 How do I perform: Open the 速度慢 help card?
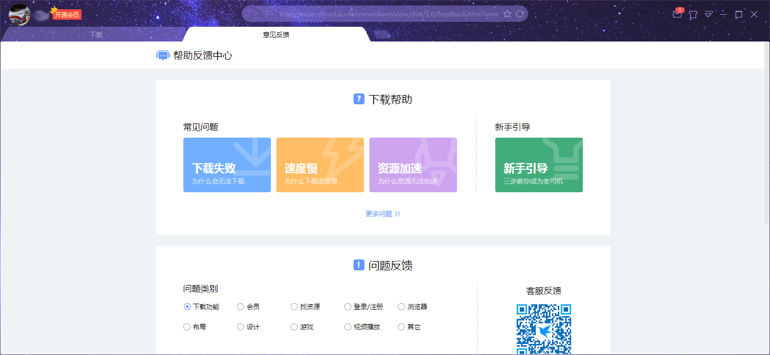click(x=320, y=164)
